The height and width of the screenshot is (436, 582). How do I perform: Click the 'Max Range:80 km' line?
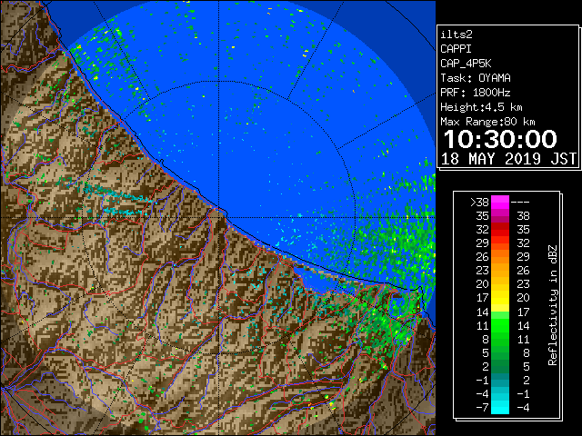487,122
